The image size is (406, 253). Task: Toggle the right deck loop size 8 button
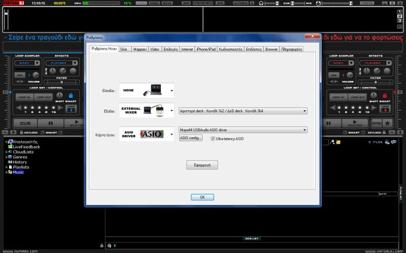click(360, 108)
